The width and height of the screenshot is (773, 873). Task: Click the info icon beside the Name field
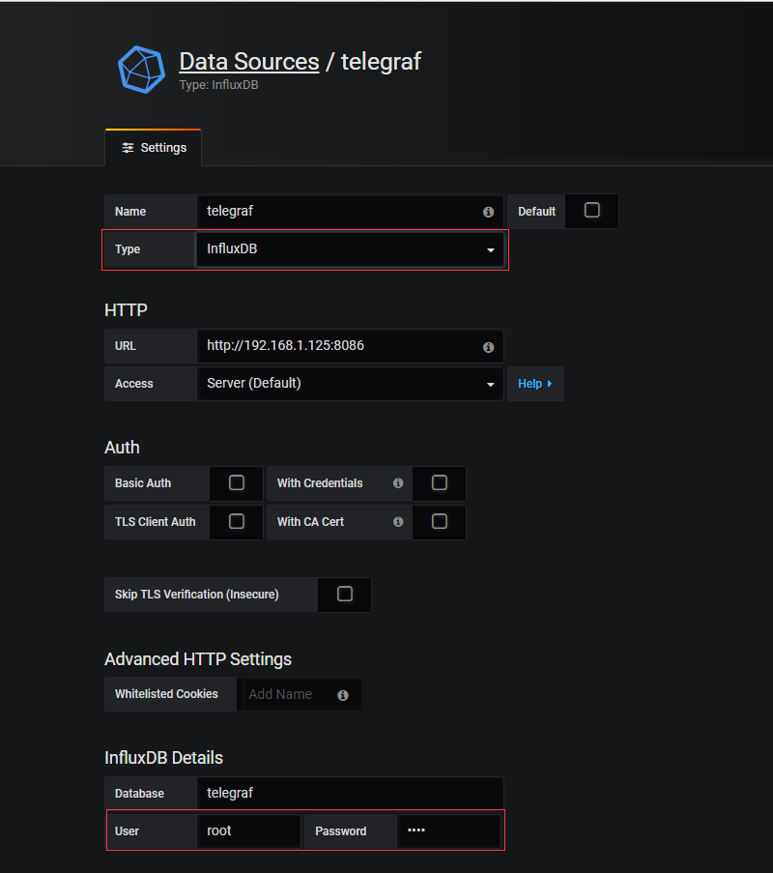click(488, 212)
